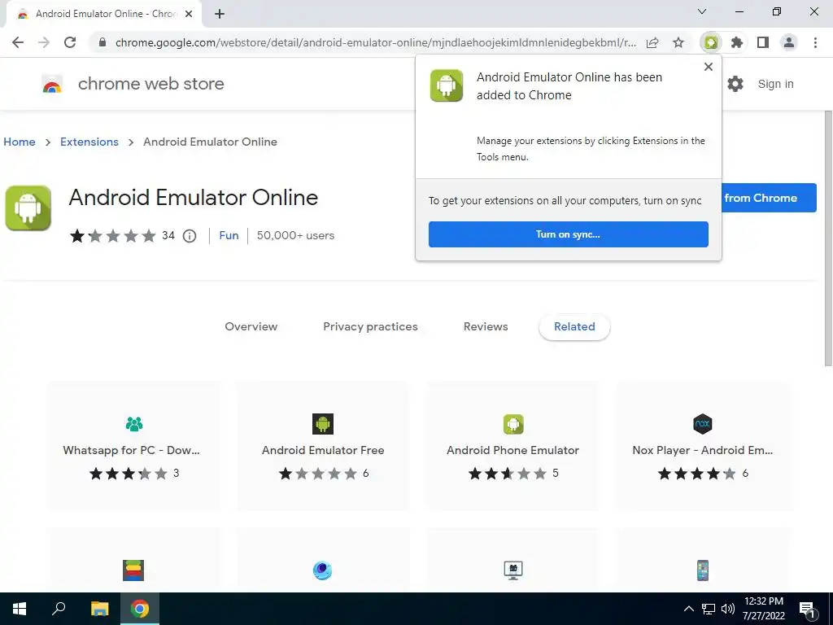Click the red yellow blue stacked icon
The height and width of the screenshot is (625, 833).
[x=133, y=570]
